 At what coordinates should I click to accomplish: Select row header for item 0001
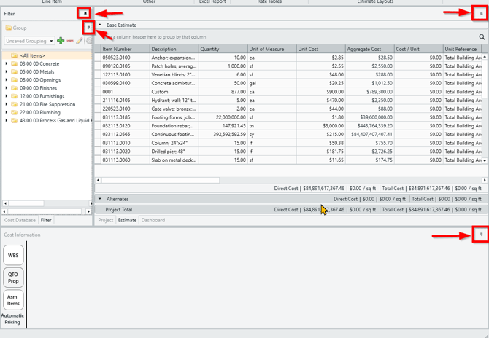coord(98,92)
